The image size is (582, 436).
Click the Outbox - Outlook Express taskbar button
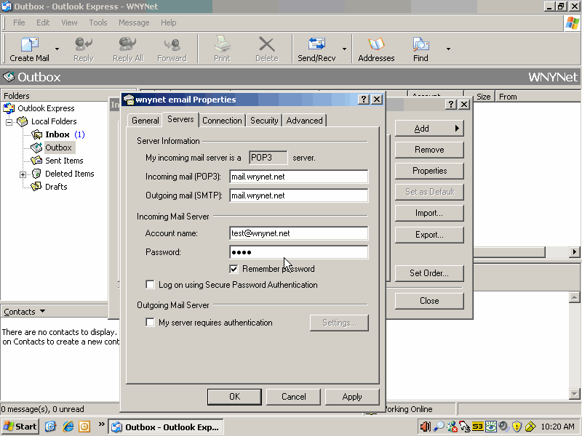tap(166, 427)
